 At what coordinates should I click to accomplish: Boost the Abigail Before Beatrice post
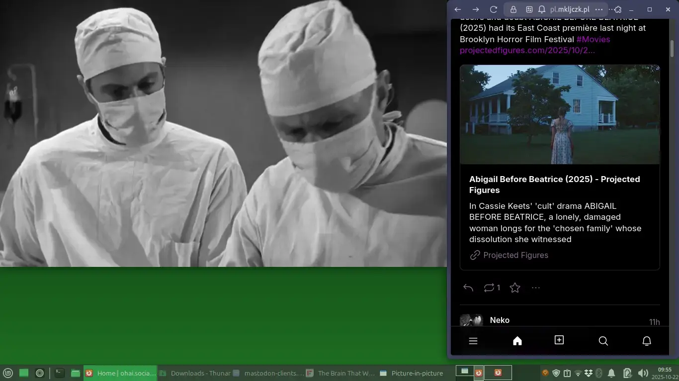[x=489, y=288]
